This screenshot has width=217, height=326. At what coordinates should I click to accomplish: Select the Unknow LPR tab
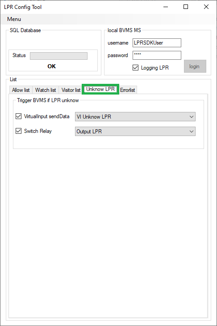[x=100, y=89]
